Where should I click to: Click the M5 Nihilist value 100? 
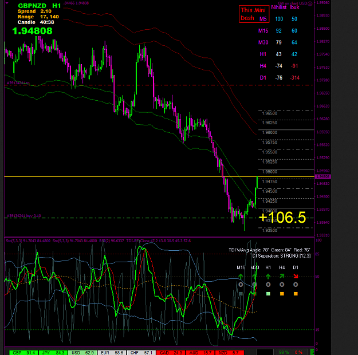tap(279, 19)
